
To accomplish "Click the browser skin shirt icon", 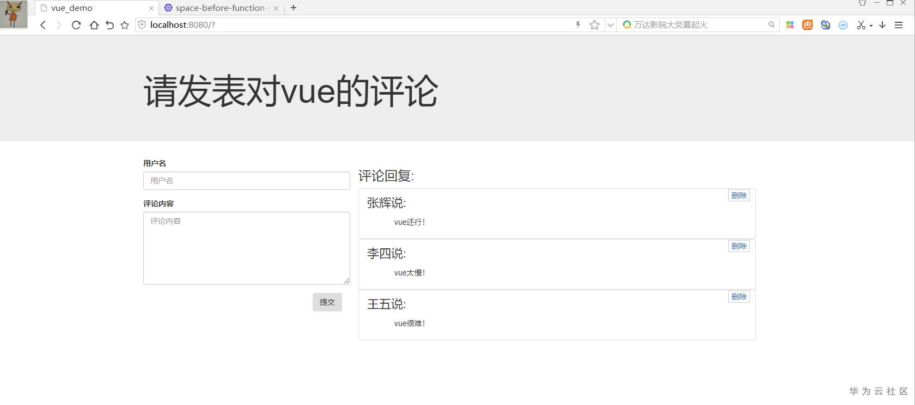I will pos(862,3).
